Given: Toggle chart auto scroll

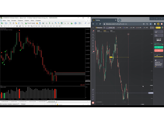Looking at the screenshot, I should (65, 23).
